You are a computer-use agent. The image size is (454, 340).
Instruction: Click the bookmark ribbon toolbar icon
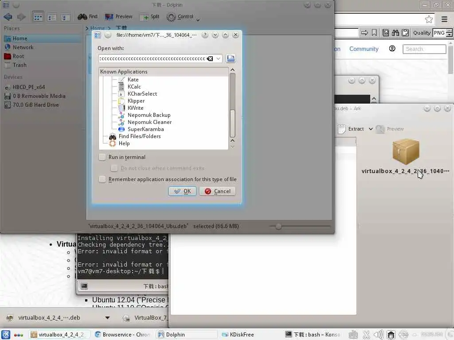pyautogui.click(x=374, y=33)
